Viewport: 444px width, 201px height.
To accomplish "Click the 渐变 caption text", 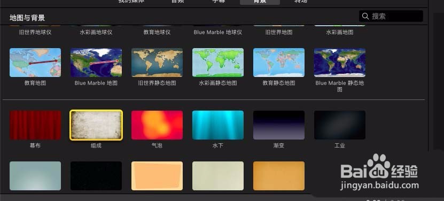I will tap(278, 146).
